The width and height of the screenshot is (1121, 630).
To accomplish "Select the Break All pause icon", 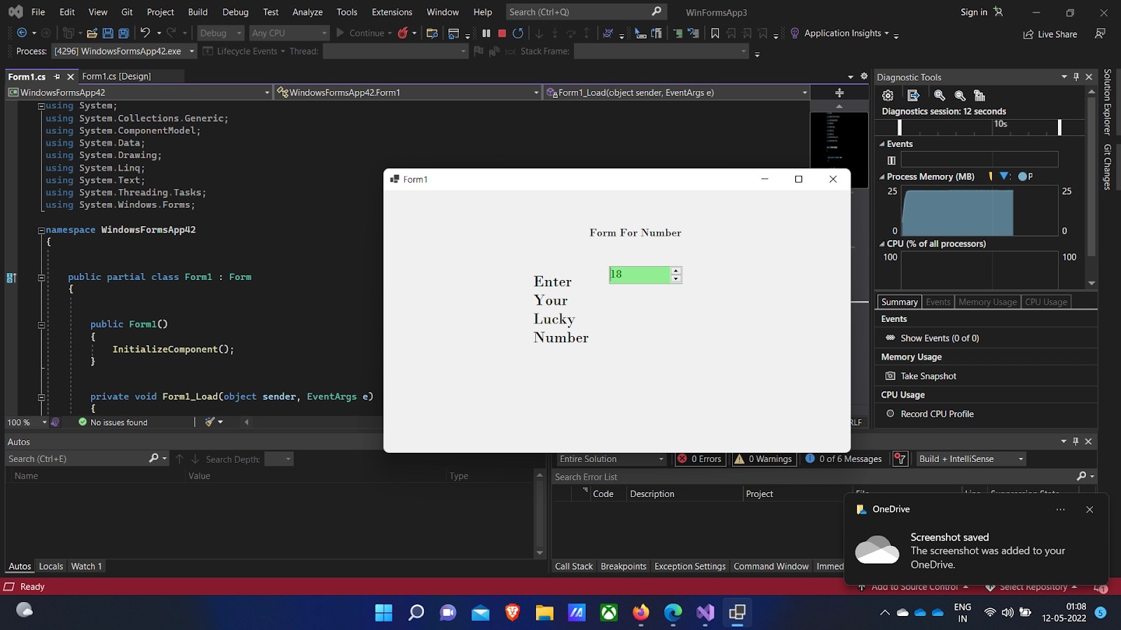I will pyautogui.click(x=487, y=33).
